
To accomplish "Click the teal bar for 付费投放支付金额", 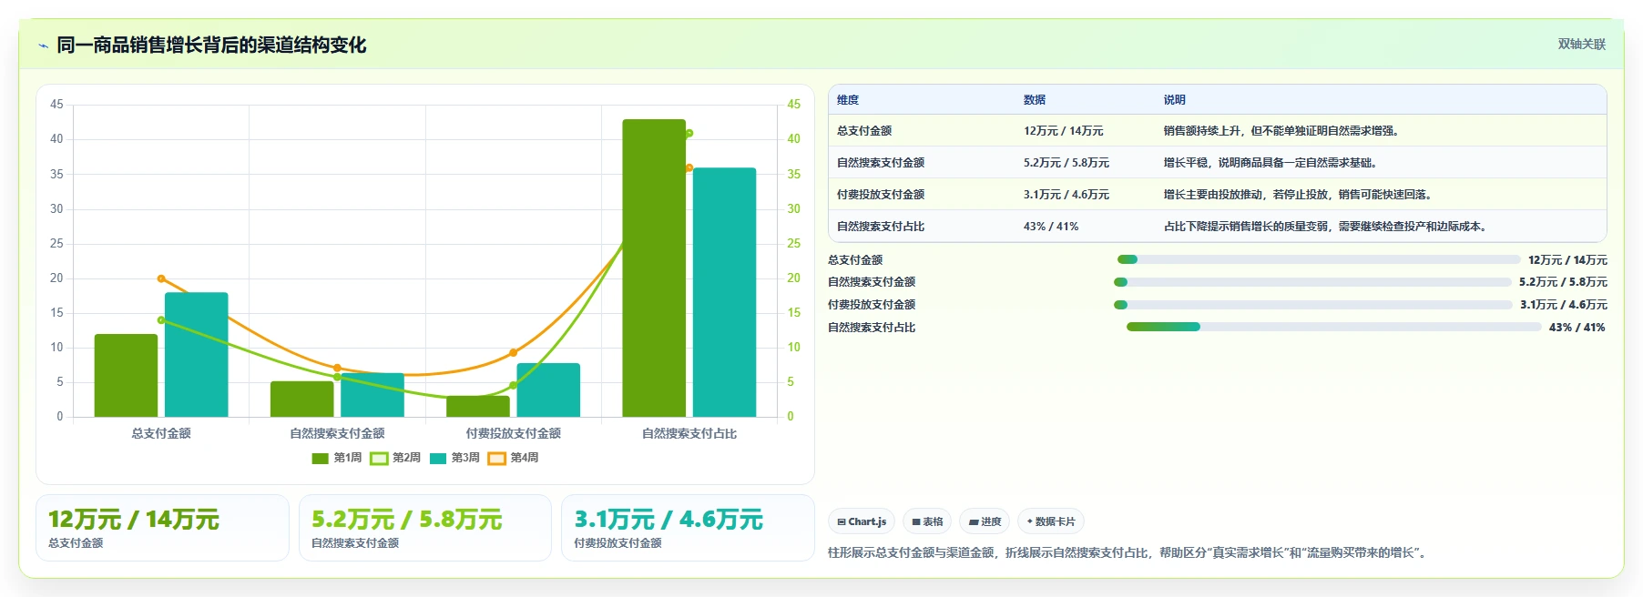I will (548, 390).
